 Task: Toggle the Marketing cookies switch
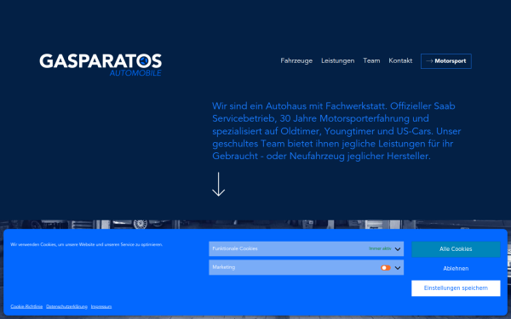(x=386, y=268)
